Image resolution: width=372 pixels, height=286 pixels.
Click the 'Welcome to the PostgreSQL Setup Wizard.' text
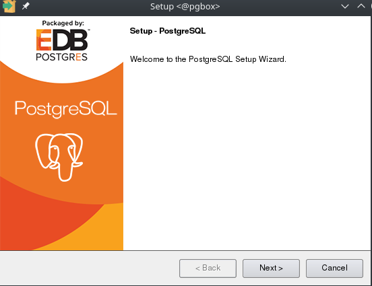[208, 59]
